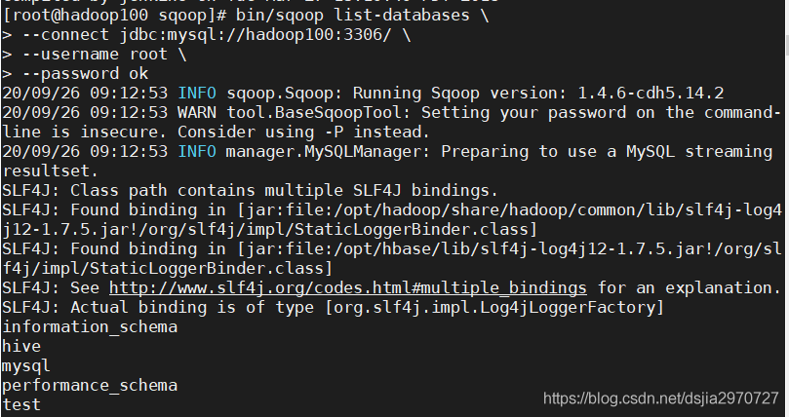Click the bin/sqoop list-databases command
The image size is (789, 417).
coord(353,15)
